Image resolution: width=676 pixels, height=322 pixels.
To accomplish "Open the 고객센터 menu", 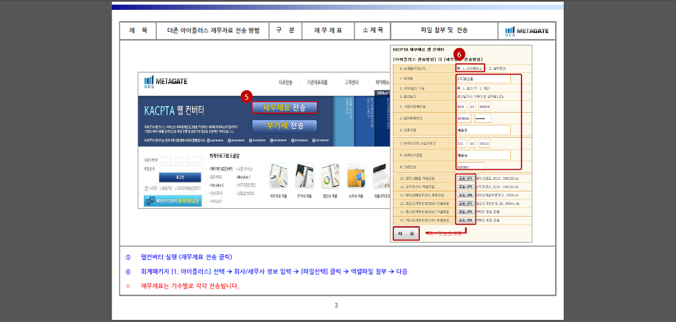I will 351,82.
